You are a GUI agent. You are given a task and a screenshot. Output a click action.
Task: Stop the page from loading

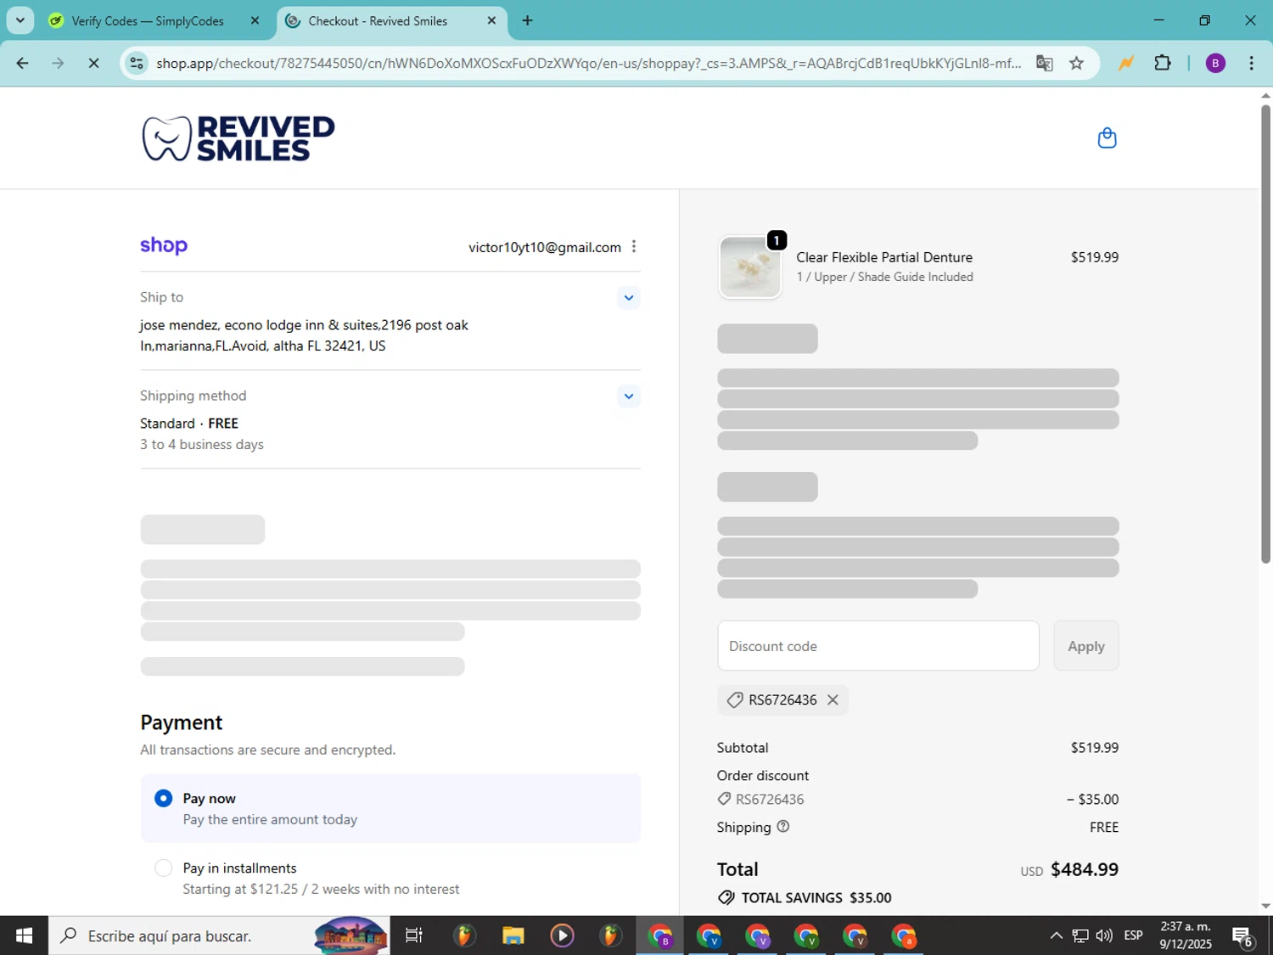pos(93,63)
